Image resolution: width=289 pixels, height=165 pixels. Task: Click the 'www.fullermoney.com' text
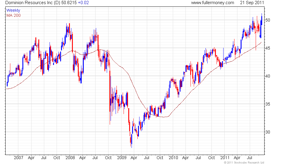pyautogui.click(x=213, y=3)
